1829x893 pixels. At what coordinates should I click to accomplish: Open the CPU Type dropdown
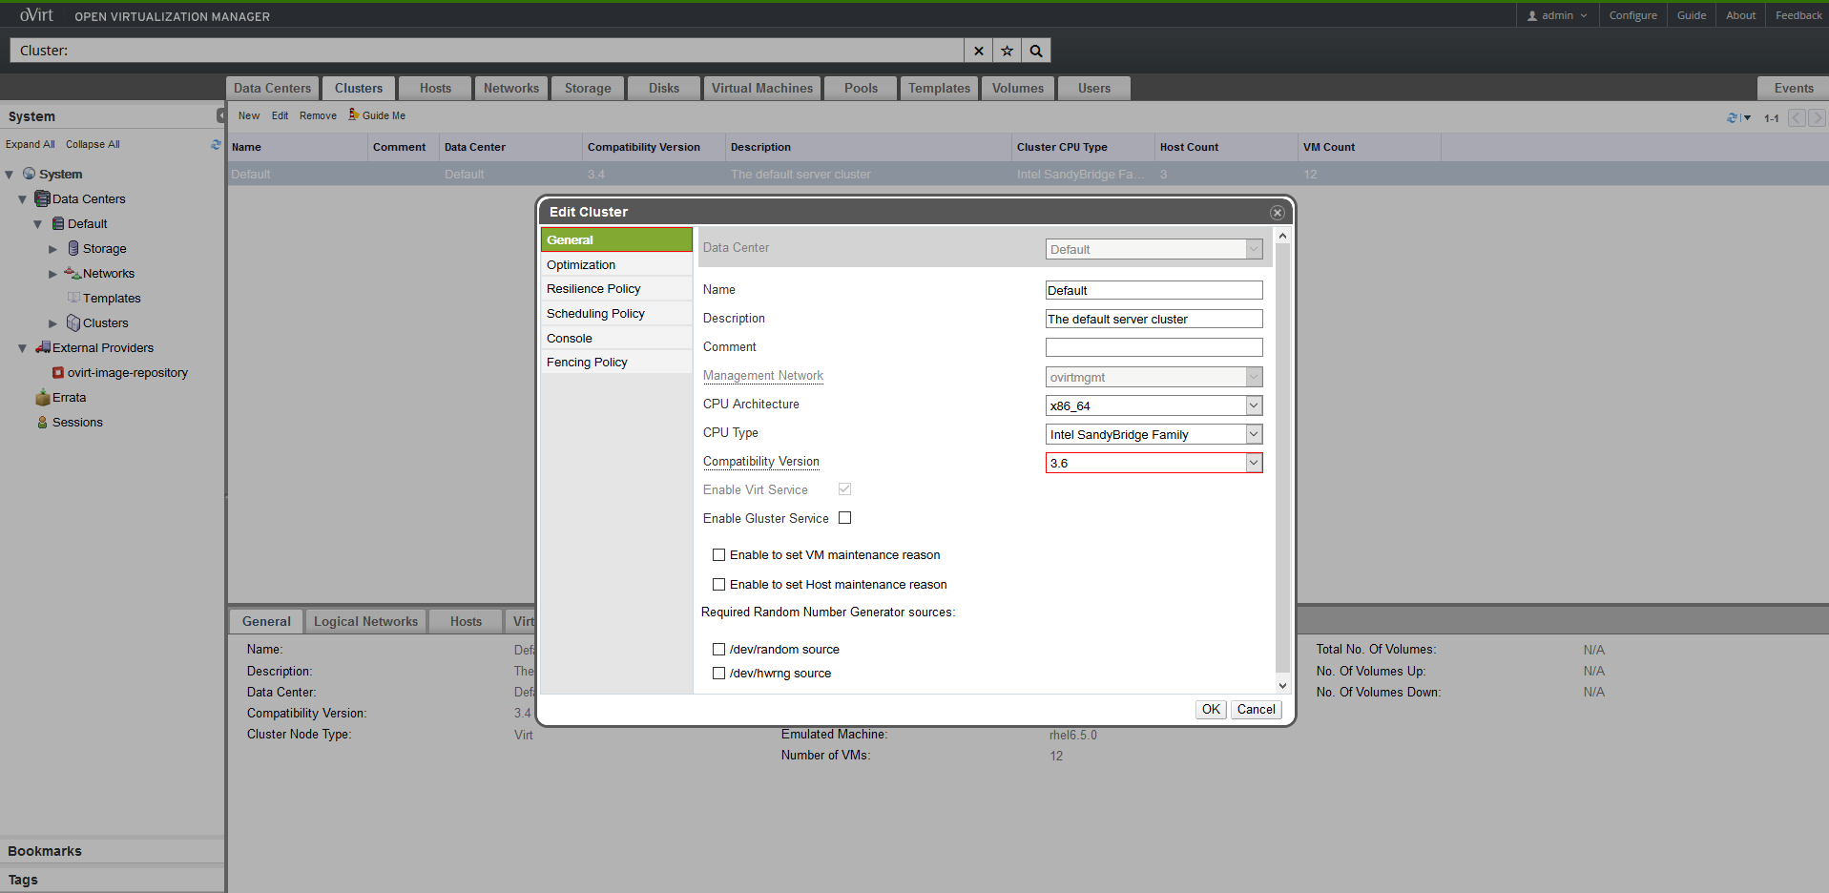coord(1253,434)
